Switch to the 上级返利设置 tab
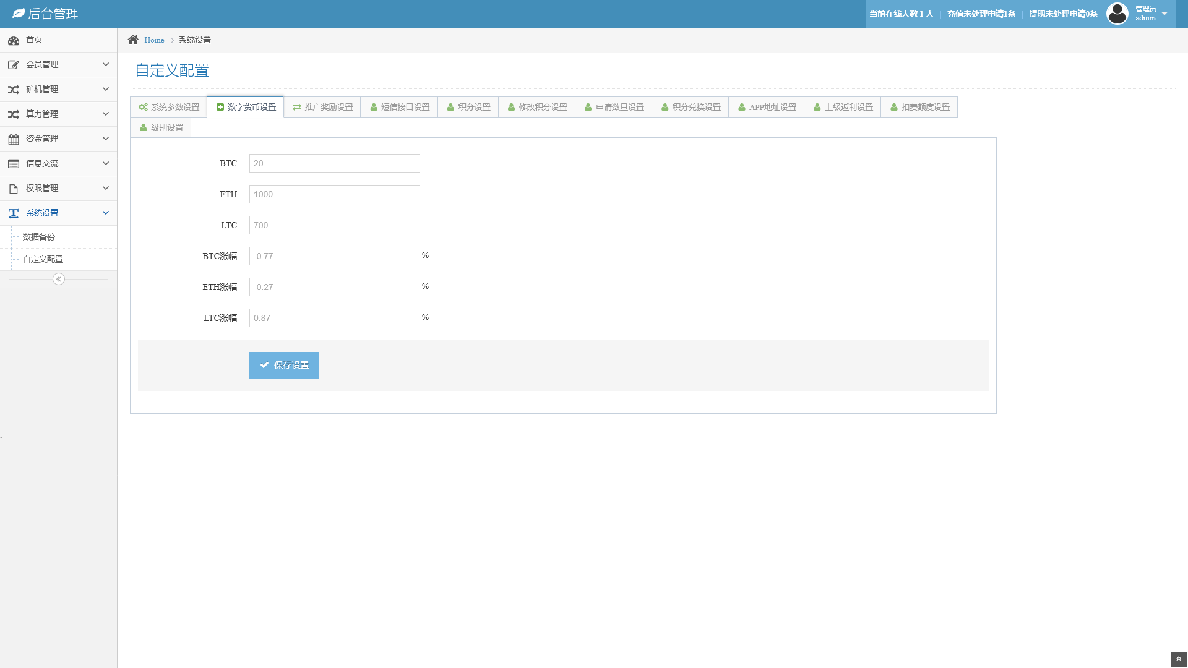Image resolution: width=1188 pixels, height=668 pixels. tap(843, 107)
